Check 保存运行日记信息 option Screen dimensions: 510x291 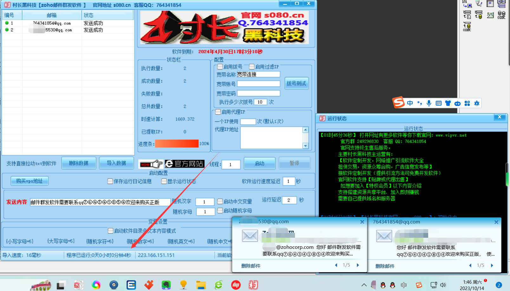pos(110,181)
